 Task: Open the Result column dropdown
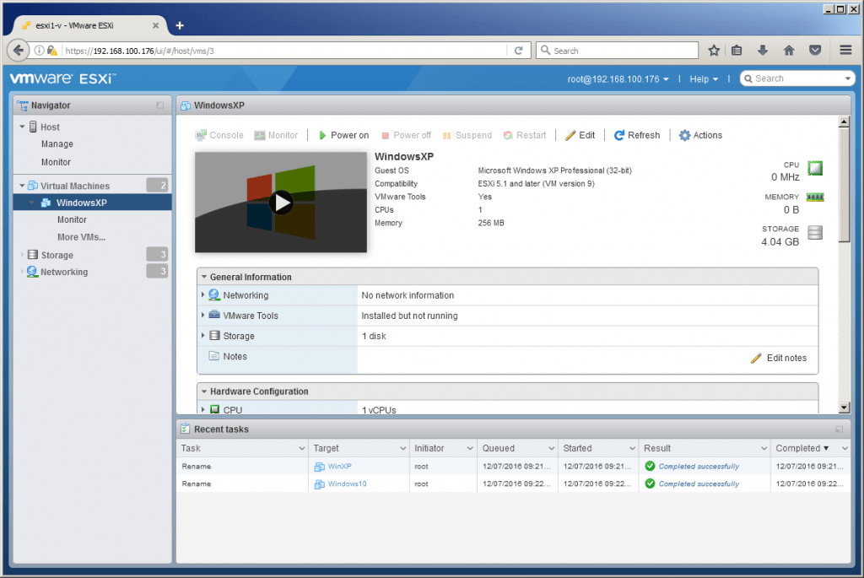(x=764, y=449)
